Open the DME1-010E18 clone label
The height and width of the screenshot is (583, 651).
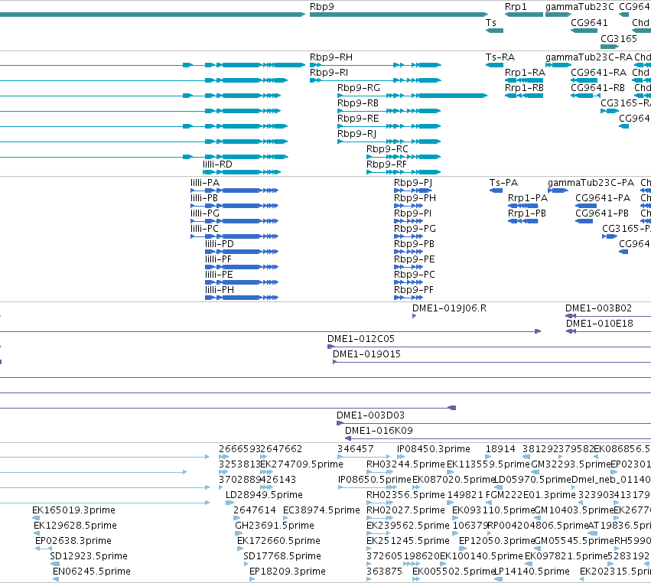pyautogui.click(x=600, y=324)
